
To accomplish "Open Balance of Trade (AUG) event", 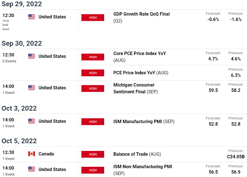I will (x=137, y=154).
